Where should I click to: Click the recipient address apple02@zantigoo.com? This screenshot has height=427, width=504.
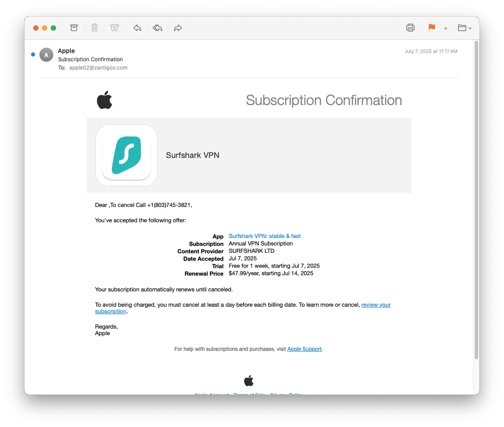click(98, 68)
